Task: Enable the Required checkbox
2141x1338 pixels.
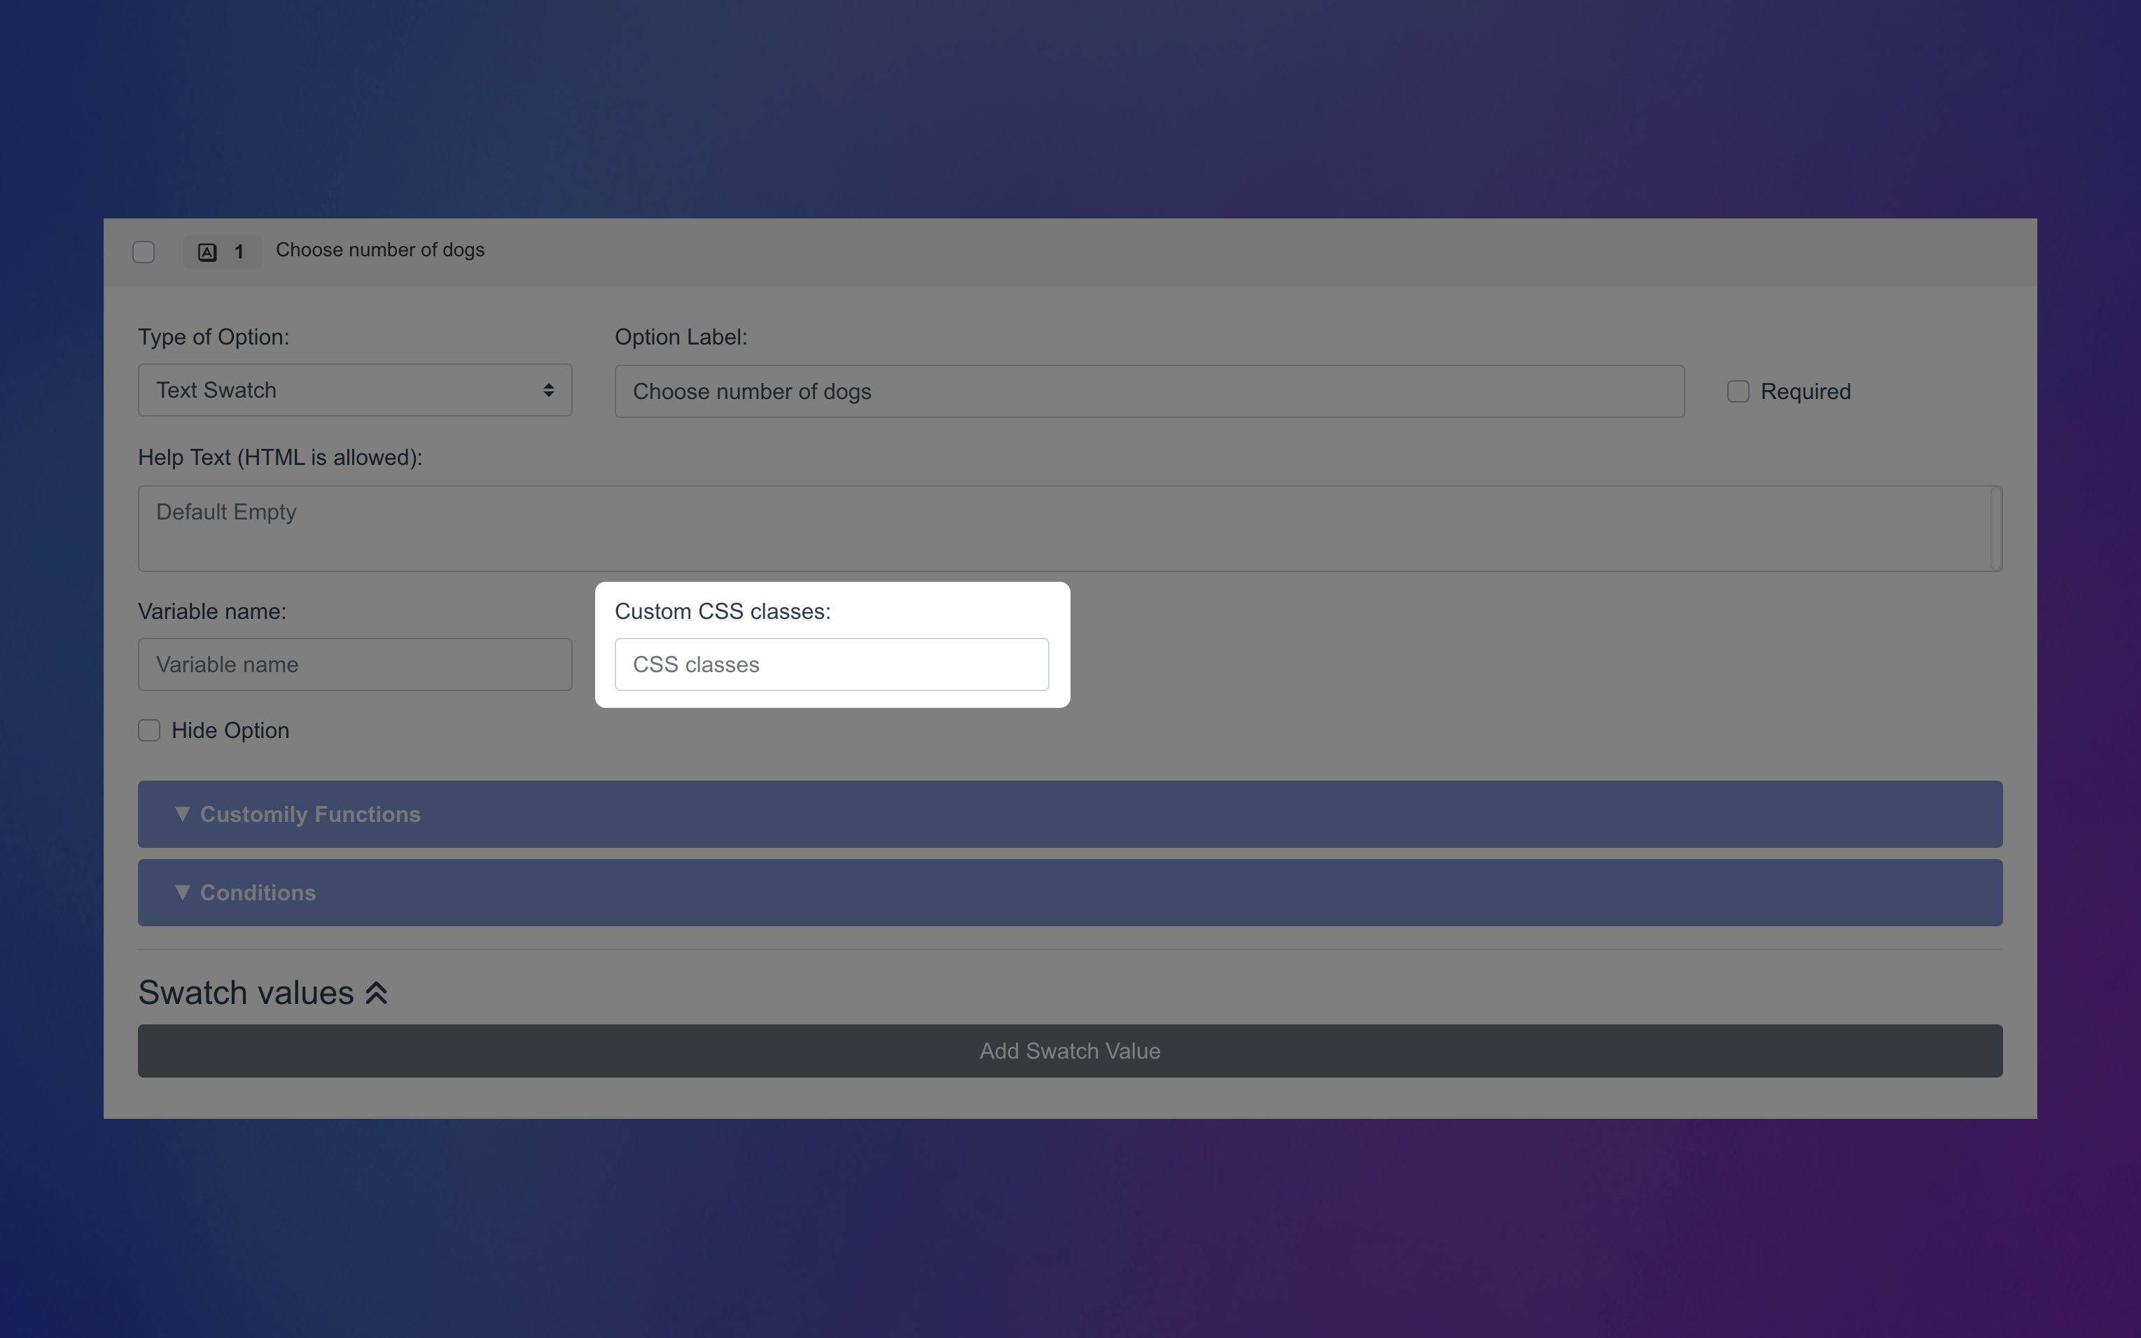Action: 1738,391
